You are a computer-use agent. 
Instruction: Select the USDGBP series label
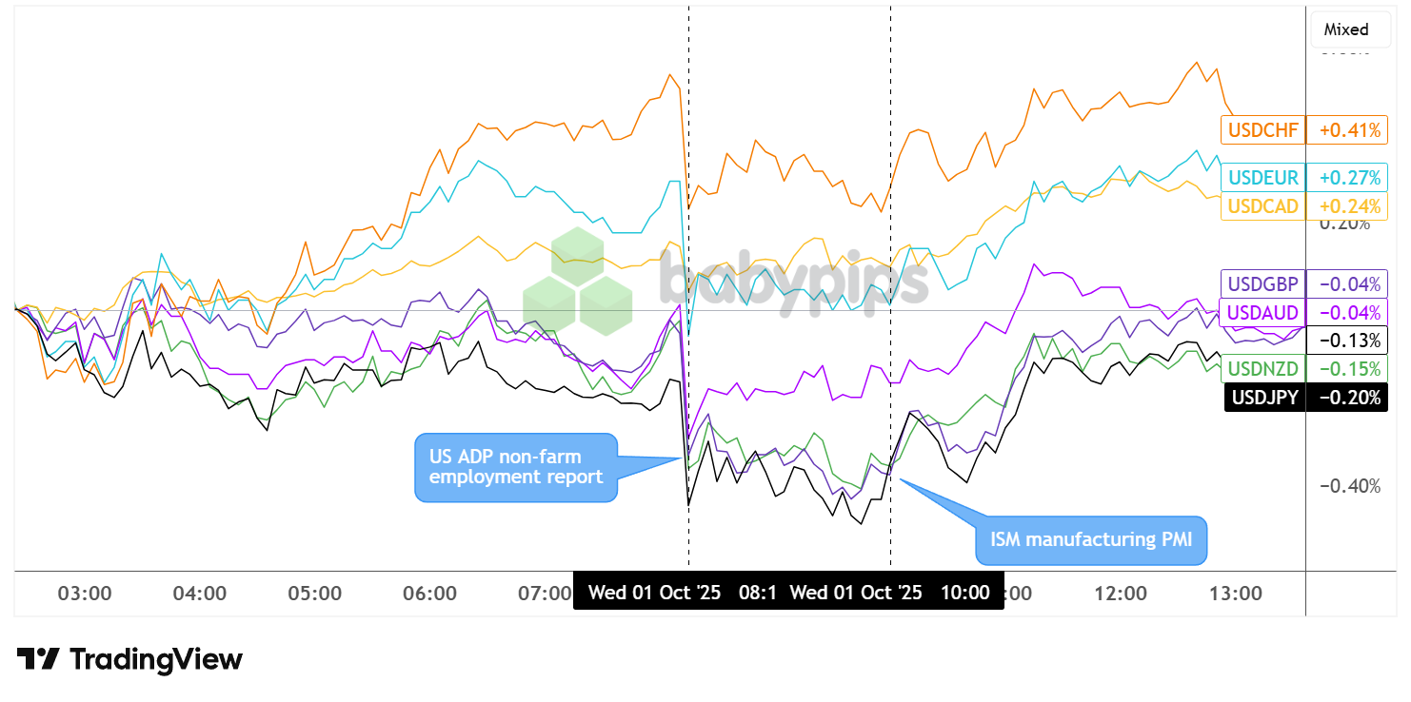[1262, 283]
